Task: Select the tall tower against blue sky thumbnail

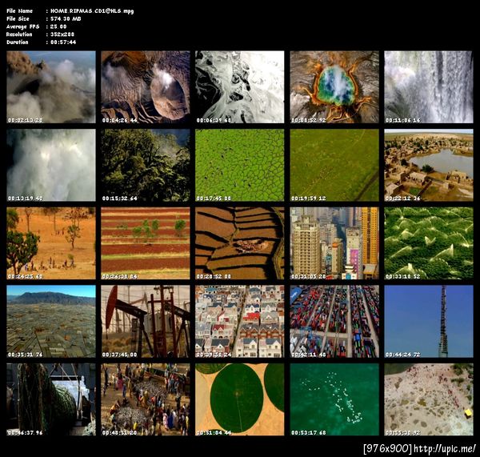Action: coord(429,321)
